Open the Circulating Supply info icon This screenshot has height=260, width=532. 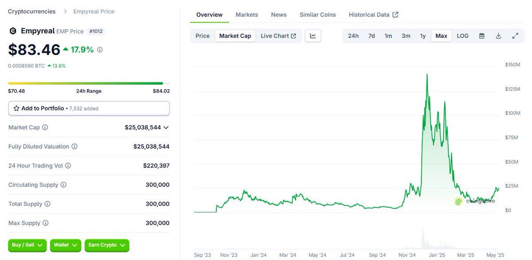(63, 185)
